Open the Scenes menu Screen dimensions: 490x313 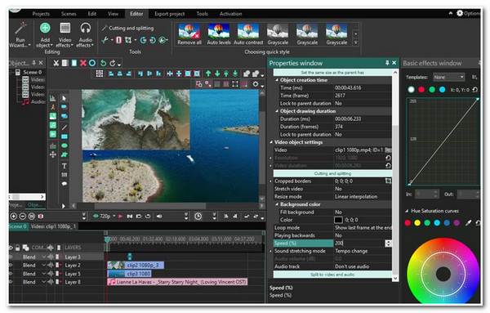point(69,13)
